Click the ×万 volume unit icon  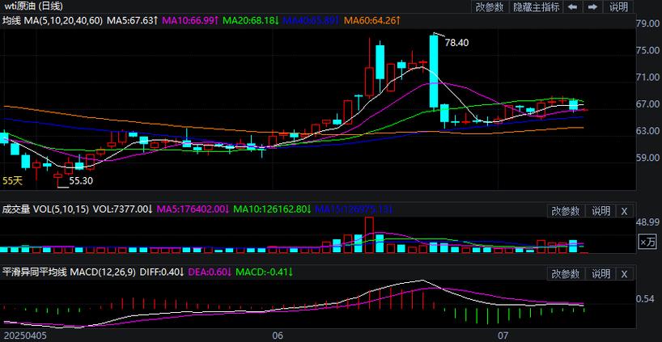click(x=647, y=241)
